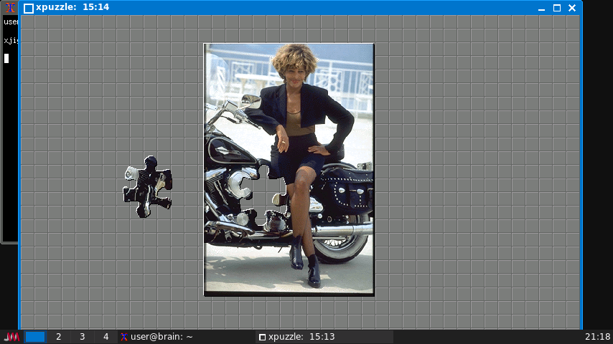The height and width of the screenshot is (344, 613).
Task: Click the xpuzzle icon in the taskbar
Action: (x=262, y=337)
